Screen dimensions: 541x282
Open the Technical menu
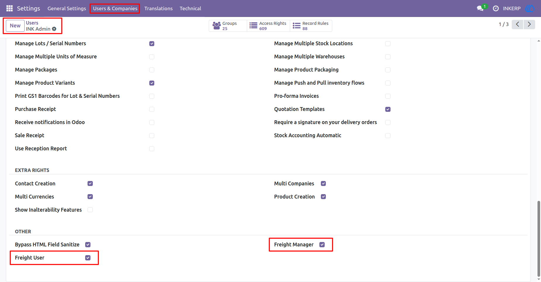click(x=190, y=8)
